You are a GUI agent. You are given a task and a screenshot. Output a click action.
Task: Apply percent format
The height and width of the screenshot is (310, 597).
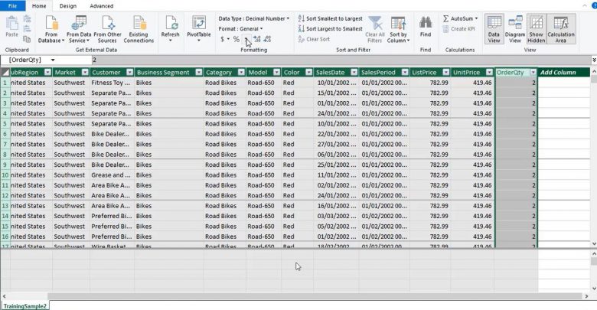[236, 39]
